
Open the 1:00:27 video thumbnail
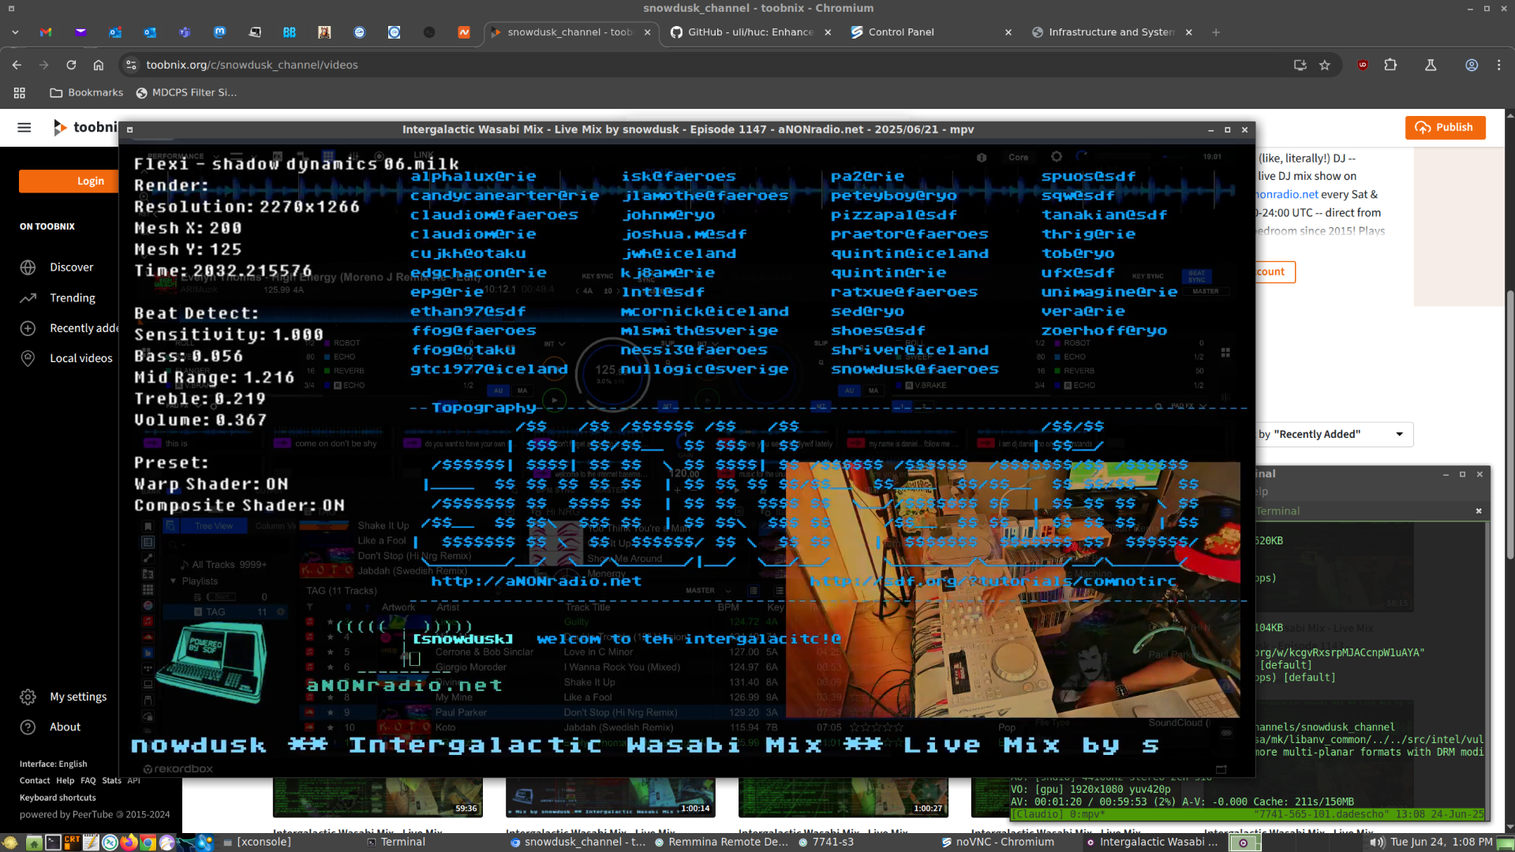(844, 798)
